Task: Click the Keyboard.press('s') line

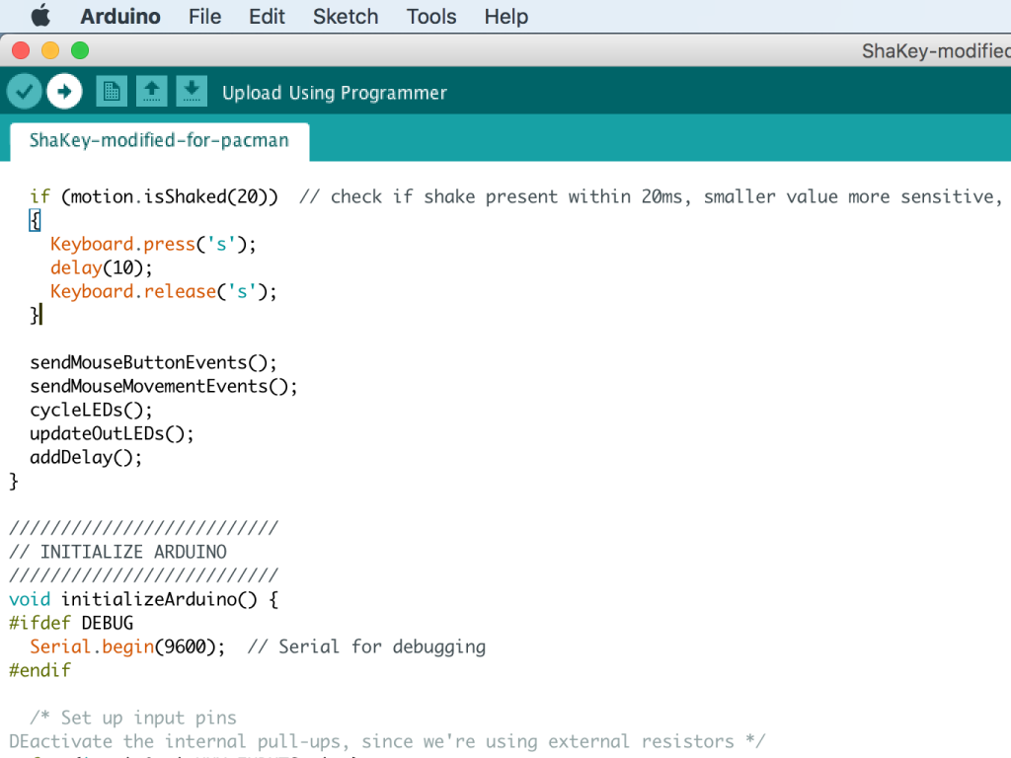Action: click(x=153, y=245)
